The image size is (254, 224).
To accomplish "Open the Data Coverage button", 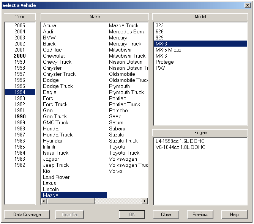I will (27, 215).
